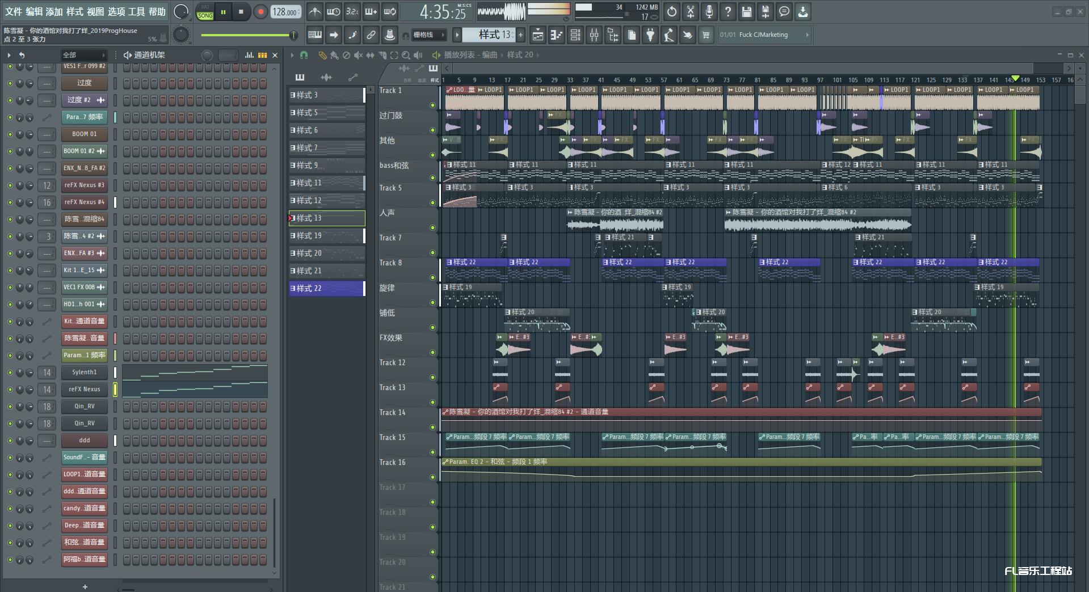Viewport: 1089px width, 592px height.
Task: Open the audio editor scissors icon
Action: coord(691,11)
